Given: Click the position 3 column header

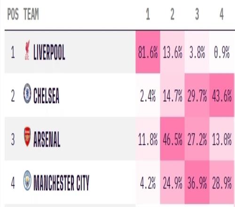Looking at the screenshot, I should click(197, 14).
